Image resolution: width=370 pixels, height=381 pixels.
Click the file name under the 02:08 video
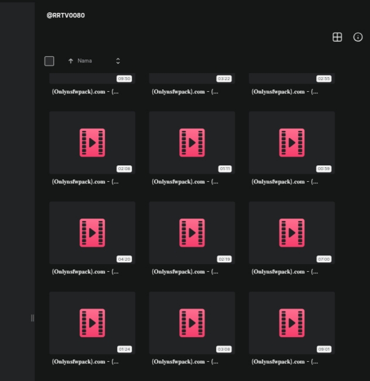[x=85, y=182]
